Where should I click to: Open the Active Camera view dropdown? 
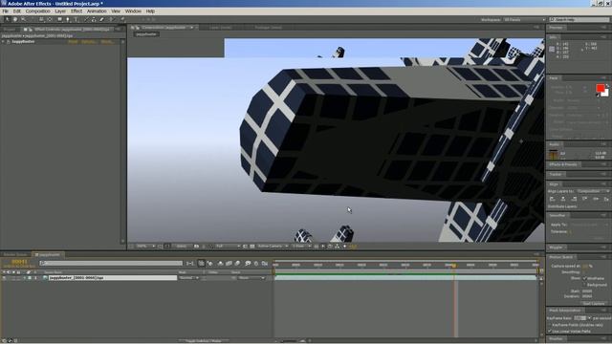tap(273, 247)
